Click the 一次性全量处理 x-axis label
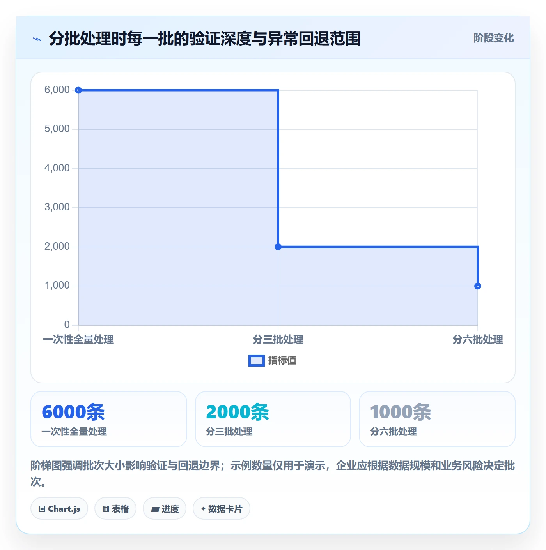Image resolution: width=546 pixels, height=550 pixels. (x=78, y=340)
